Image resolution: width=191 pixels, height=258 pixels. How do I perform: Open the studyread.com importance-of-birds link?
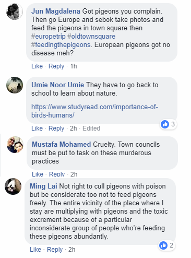click(94, 111)
